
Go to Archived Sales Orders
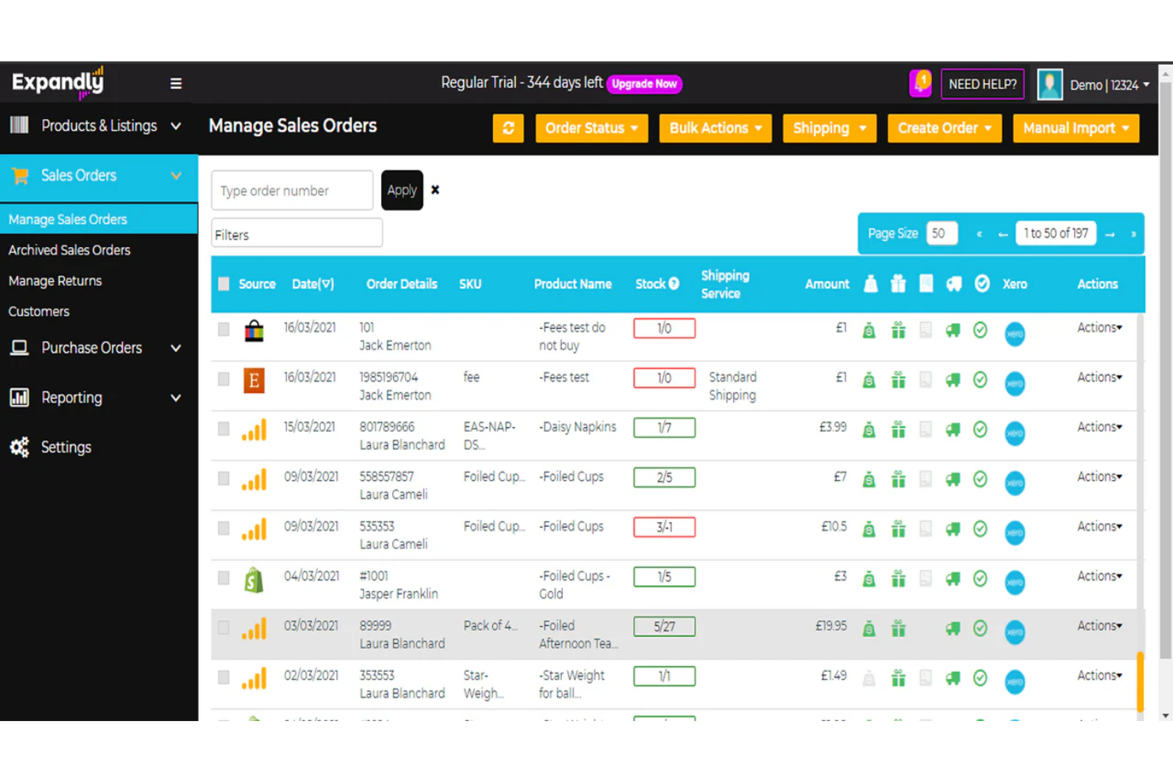tap(69, 250)
